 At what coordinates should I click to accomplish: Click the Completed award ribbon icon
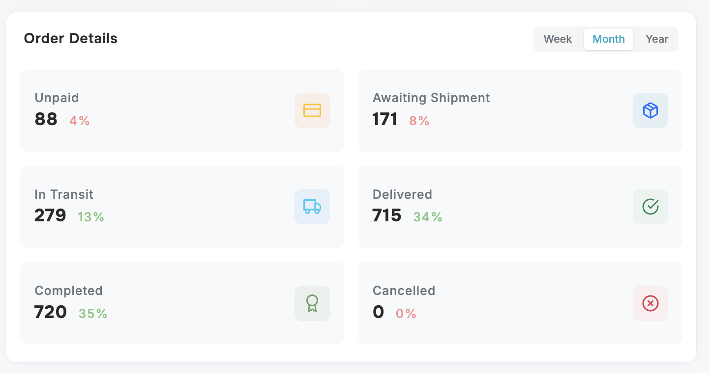pyautogui.click(x=312, y=303)
